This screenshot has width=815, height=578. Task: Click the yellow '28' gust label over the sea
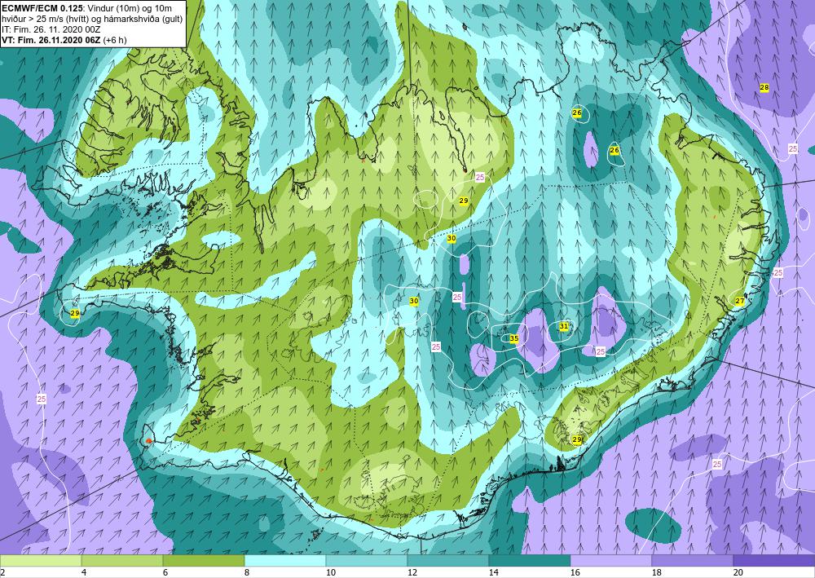coord(764,88)
